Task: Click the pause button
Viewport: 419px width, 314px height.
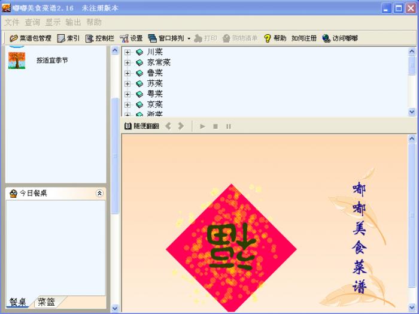Action: point(229,126)
